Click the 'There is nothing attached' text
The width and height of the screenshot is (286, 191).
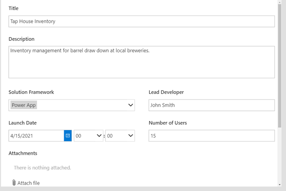tap(42, 168)
